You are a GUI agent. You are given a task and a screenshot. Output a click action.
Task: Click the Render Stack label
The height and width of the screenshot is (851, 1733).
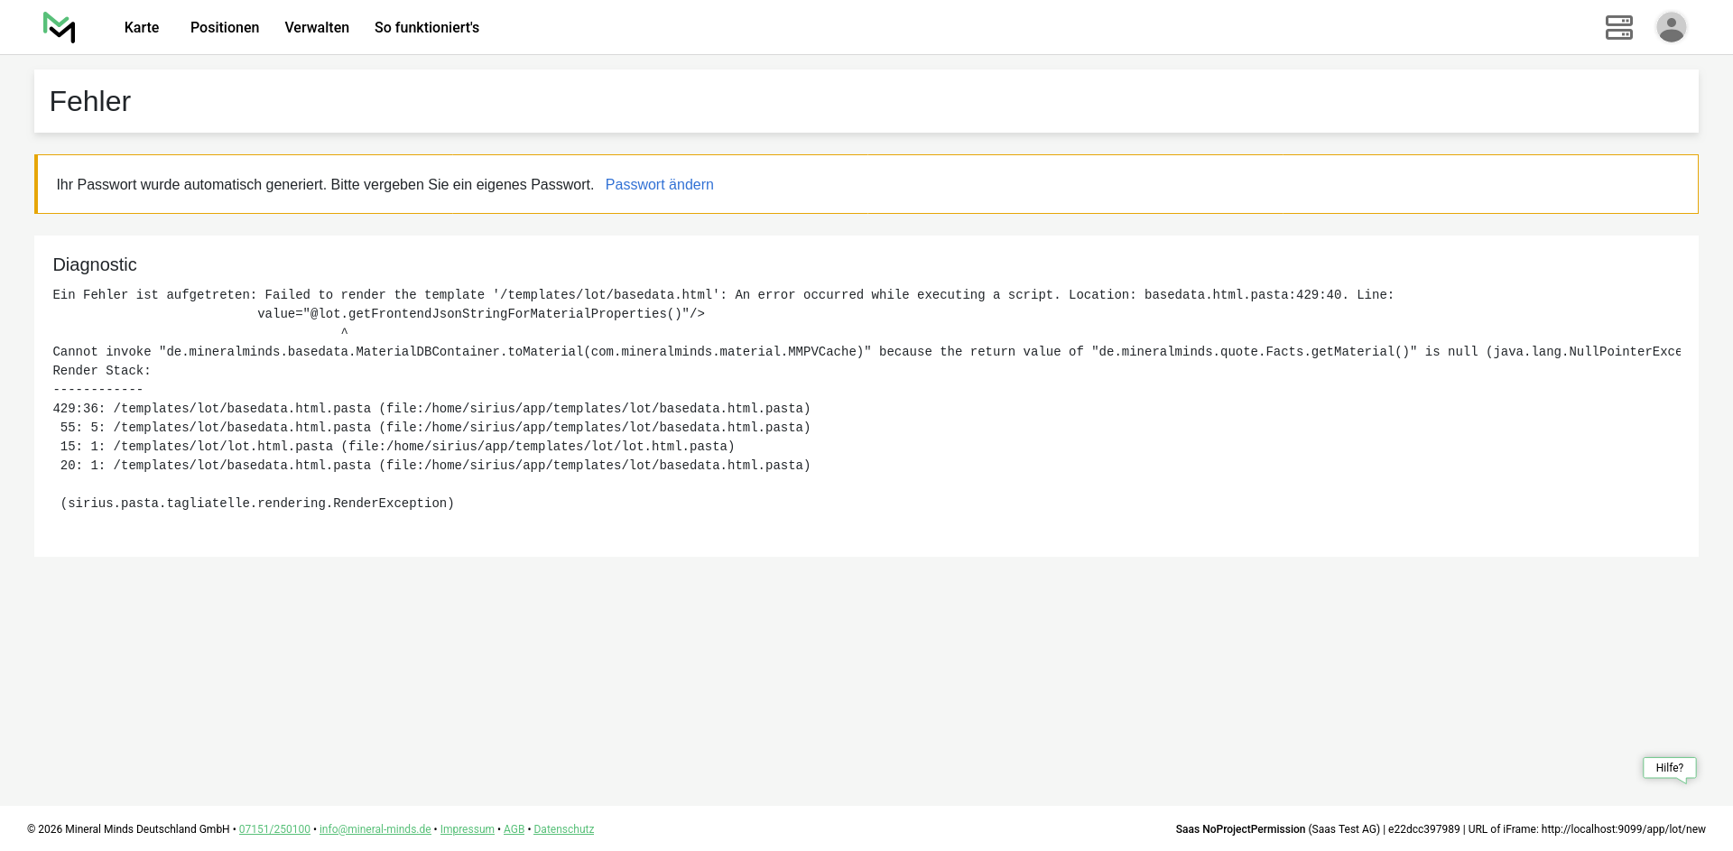(x=102, y=371)
